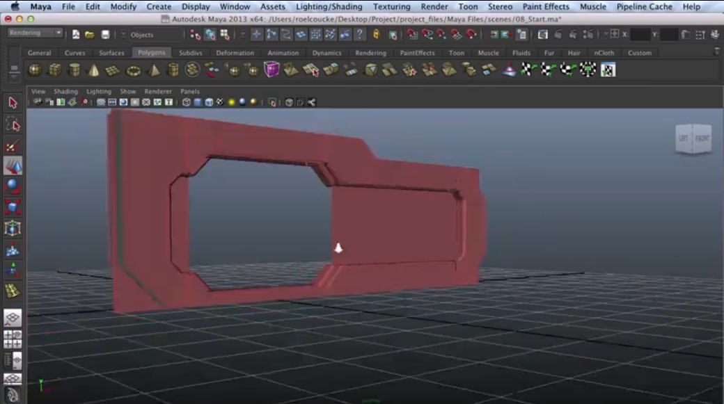This screenshot has height=404, width=724.
Task: Open the Shading panel menu
Action: click(66, 91)
